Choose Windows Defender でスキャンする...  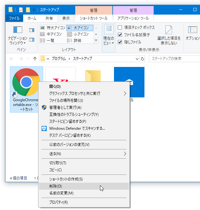(x=84, y=128)
